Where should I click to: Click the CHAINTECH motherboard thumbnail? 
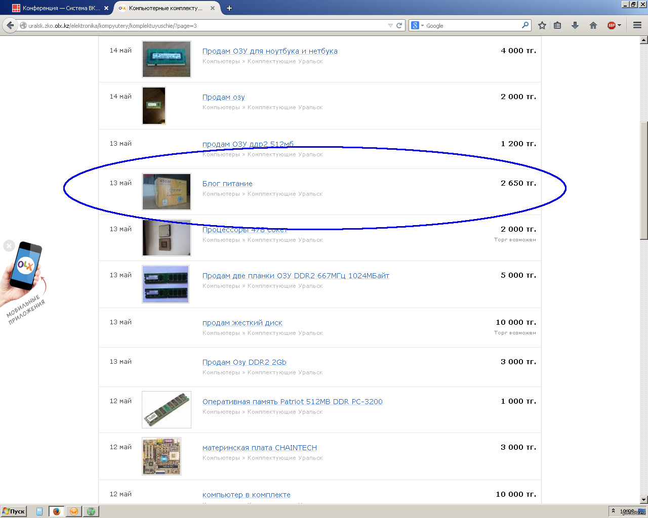coord(161,456)
